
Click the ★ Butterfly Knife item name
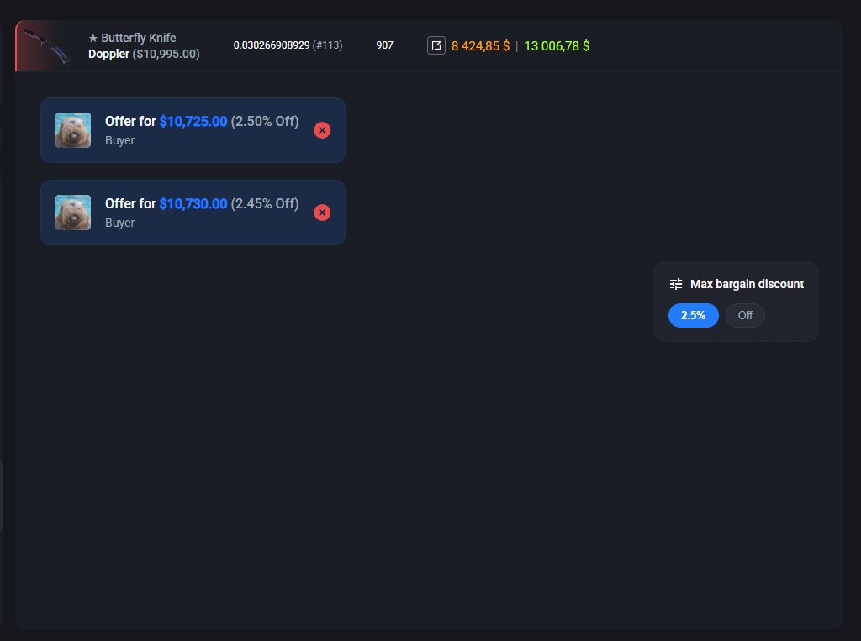[x=132, y=38]
